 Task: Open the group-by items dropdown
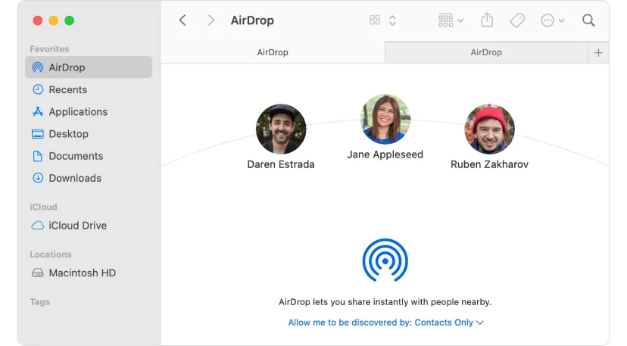click(x=451, y=20)
